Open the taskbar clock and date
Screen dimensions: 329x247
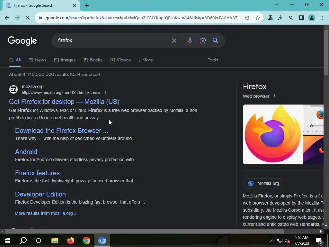(301, 241)
